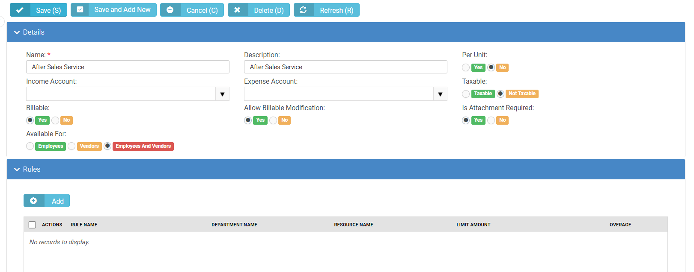This screenshot has width=694, height=272.
Task: Select Yes for Per Unit
Action: (x=466, y=67)
